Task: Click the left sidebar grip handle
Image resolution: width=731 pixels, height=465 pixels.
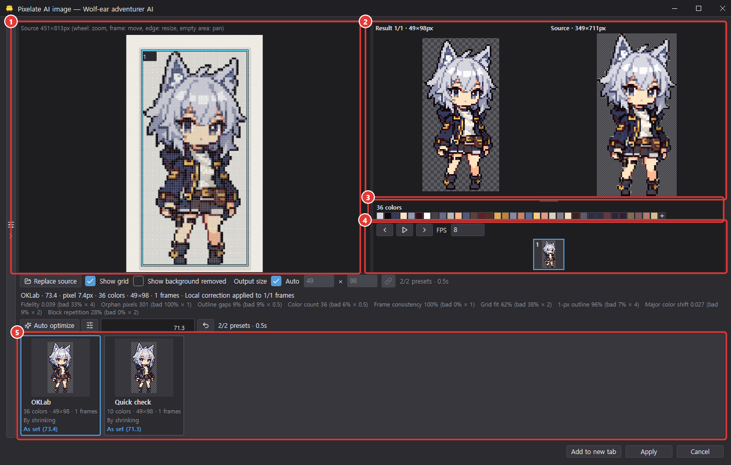Action: [x=10, y=225]
